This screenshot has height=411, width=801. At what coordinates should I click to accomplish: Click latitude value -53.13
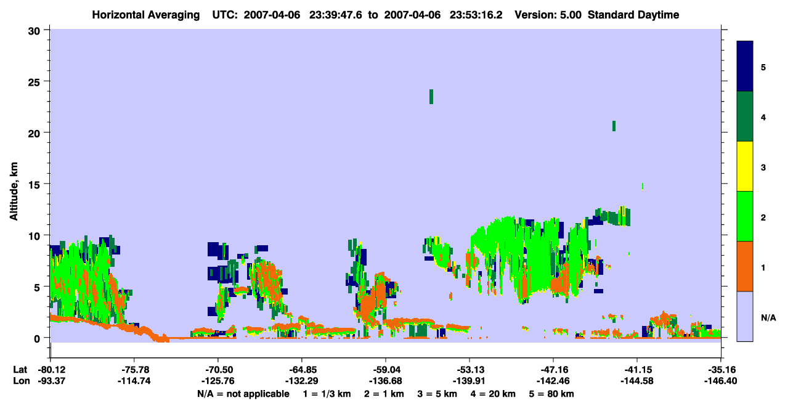tap(470, 370)
